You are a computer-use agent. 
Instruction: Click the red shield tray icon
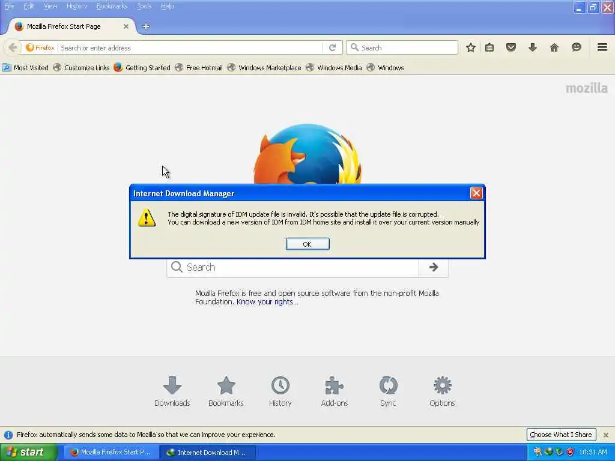(x=571, y=452)
